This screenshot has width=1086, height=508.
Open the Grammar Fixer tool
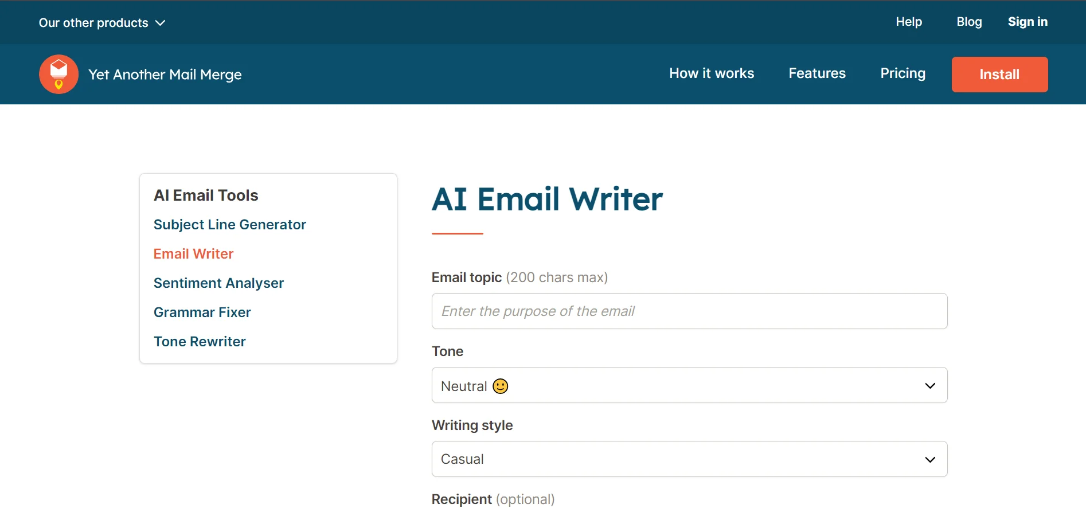(x=202, y=312)
